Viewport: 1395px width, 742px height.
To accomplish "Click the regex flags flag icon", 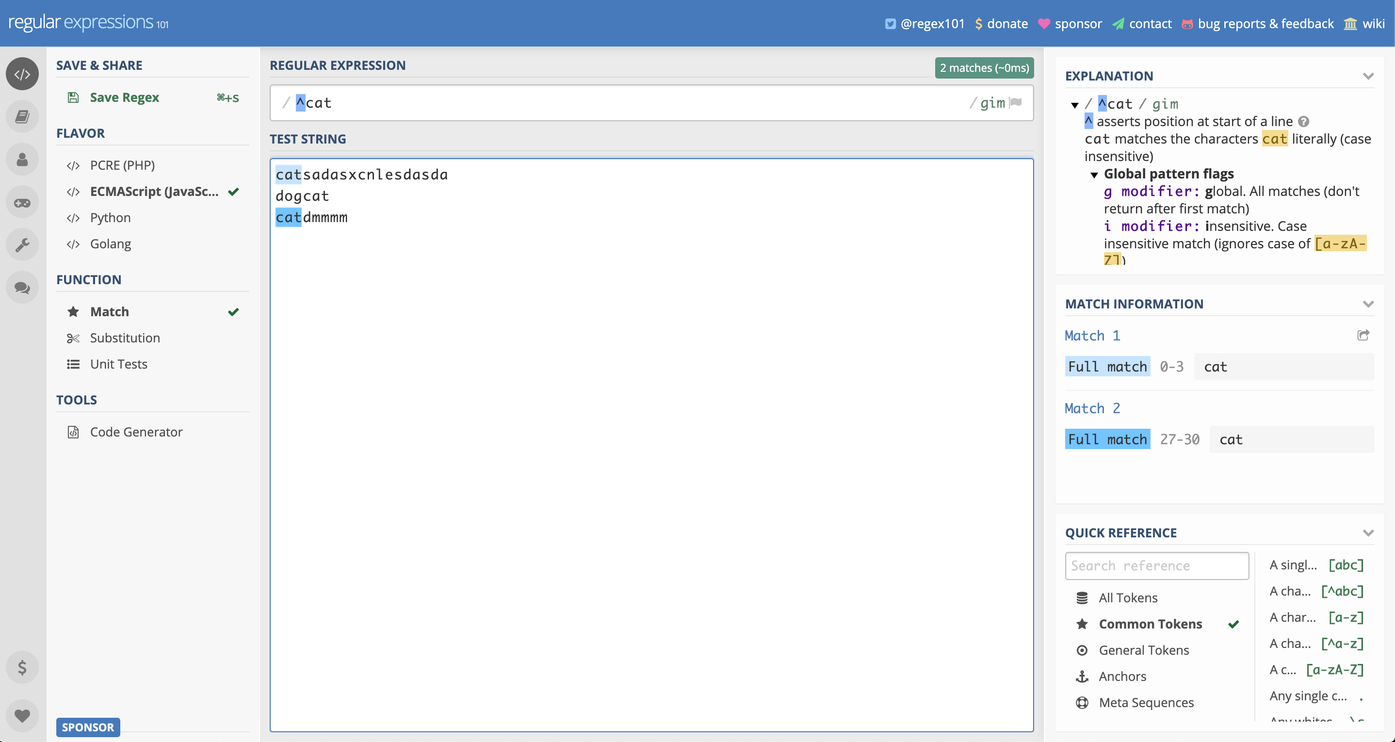I will (1016, 103).
